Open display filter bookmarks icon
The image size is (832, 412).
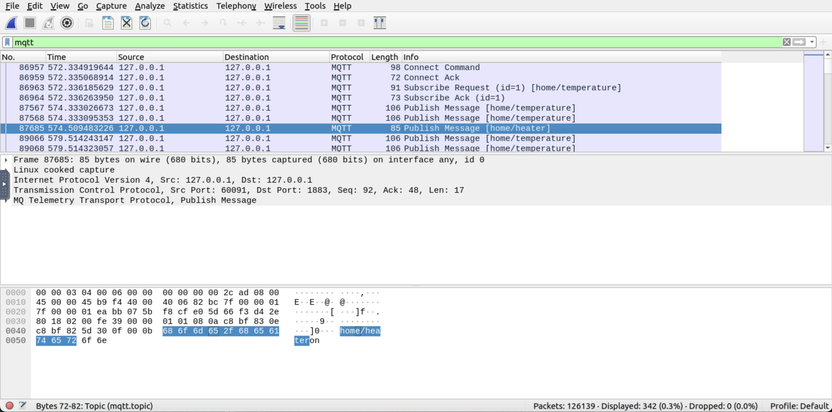[x=7, y=42]
